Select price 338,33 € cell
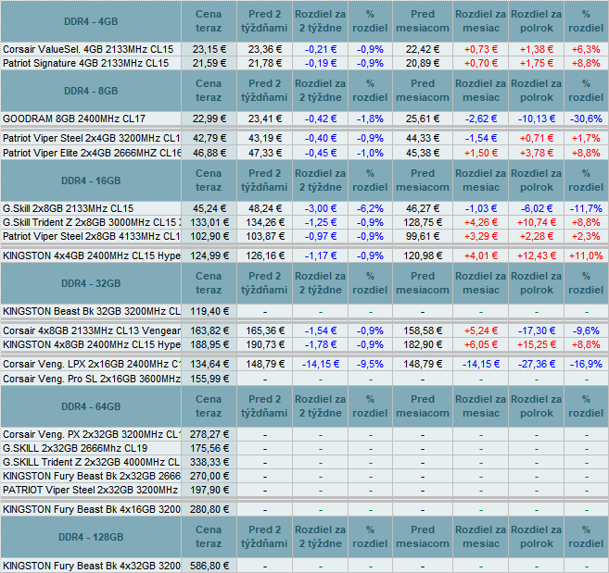This screenshot has height=573, width=609. point(209,462)
